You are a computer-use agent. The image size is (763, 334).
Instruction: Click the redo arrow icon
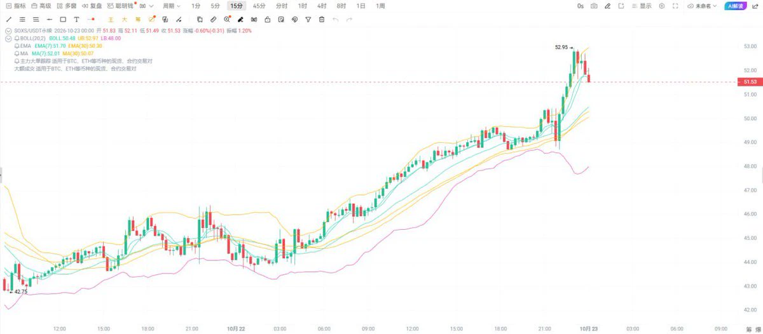[349, 20]
